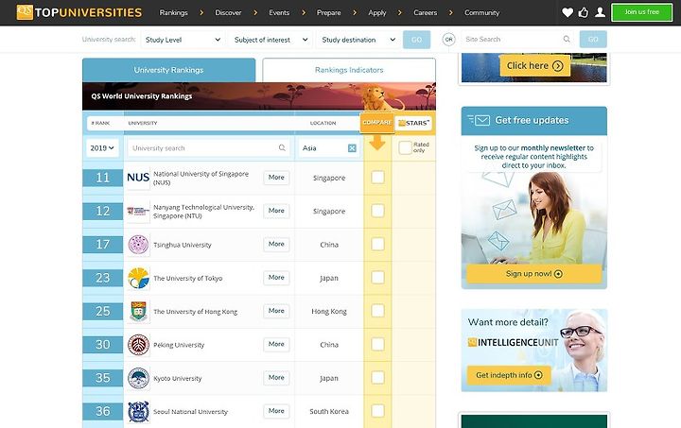
Task: Open the TopUniversities home logo
Action: point(79,12)
